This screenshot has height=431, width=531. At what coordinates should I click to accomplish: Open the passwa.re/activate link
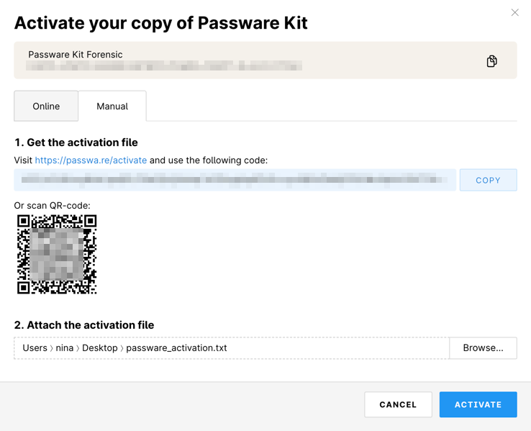[91, 160]
